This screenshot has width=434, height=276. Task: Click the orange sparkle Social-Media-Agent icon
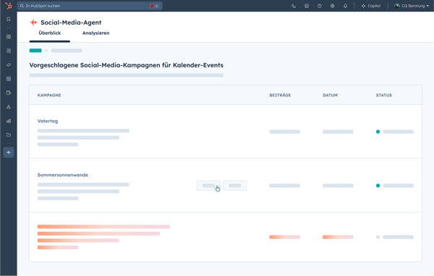coord(33,22)
